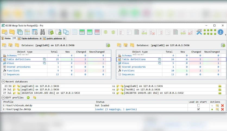Image resolution: width=227 pixels, height=131 pixels.
Task: Select pagila02 Functions Total value 10
Action: pyautogui.click(x=173, y=71)
